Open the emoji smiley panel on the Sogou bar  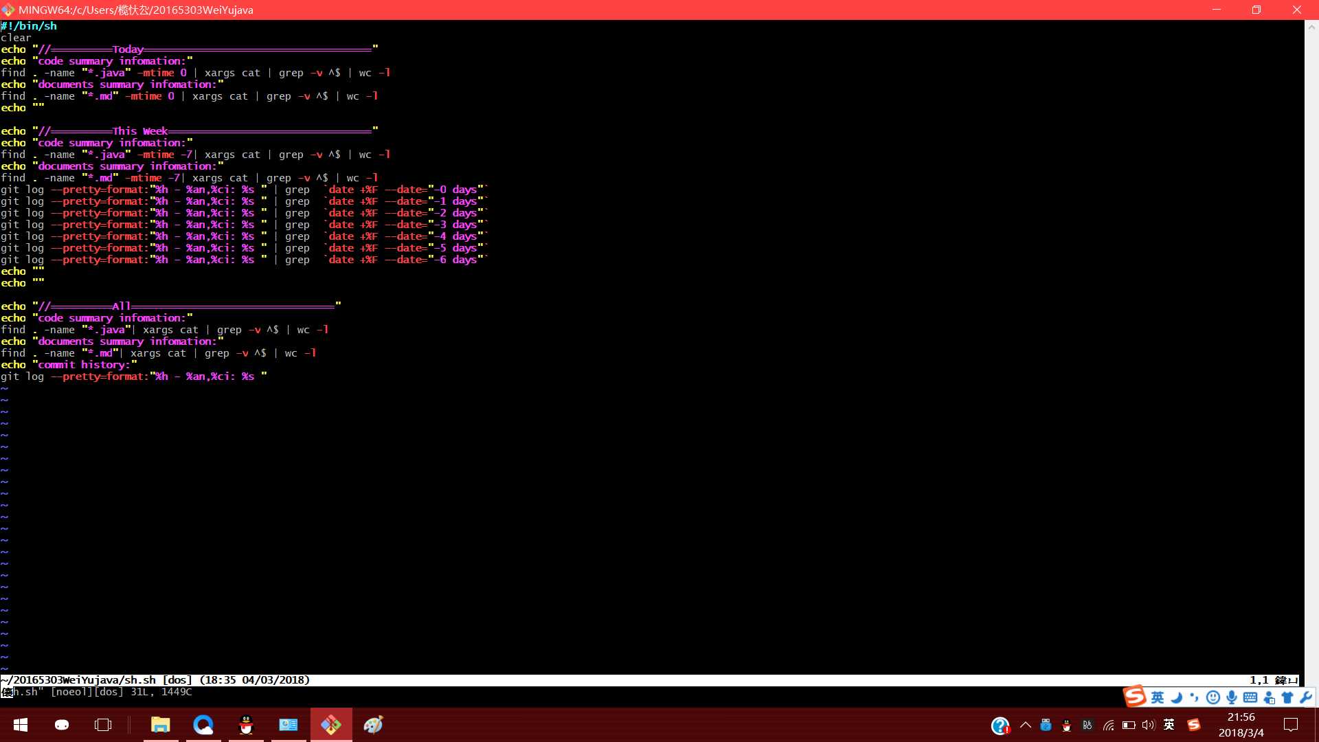click(x=1213, y=698)
